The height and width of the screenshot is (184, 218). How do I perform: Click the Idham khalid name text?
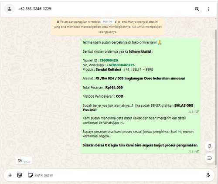click(x=140, y=51)
